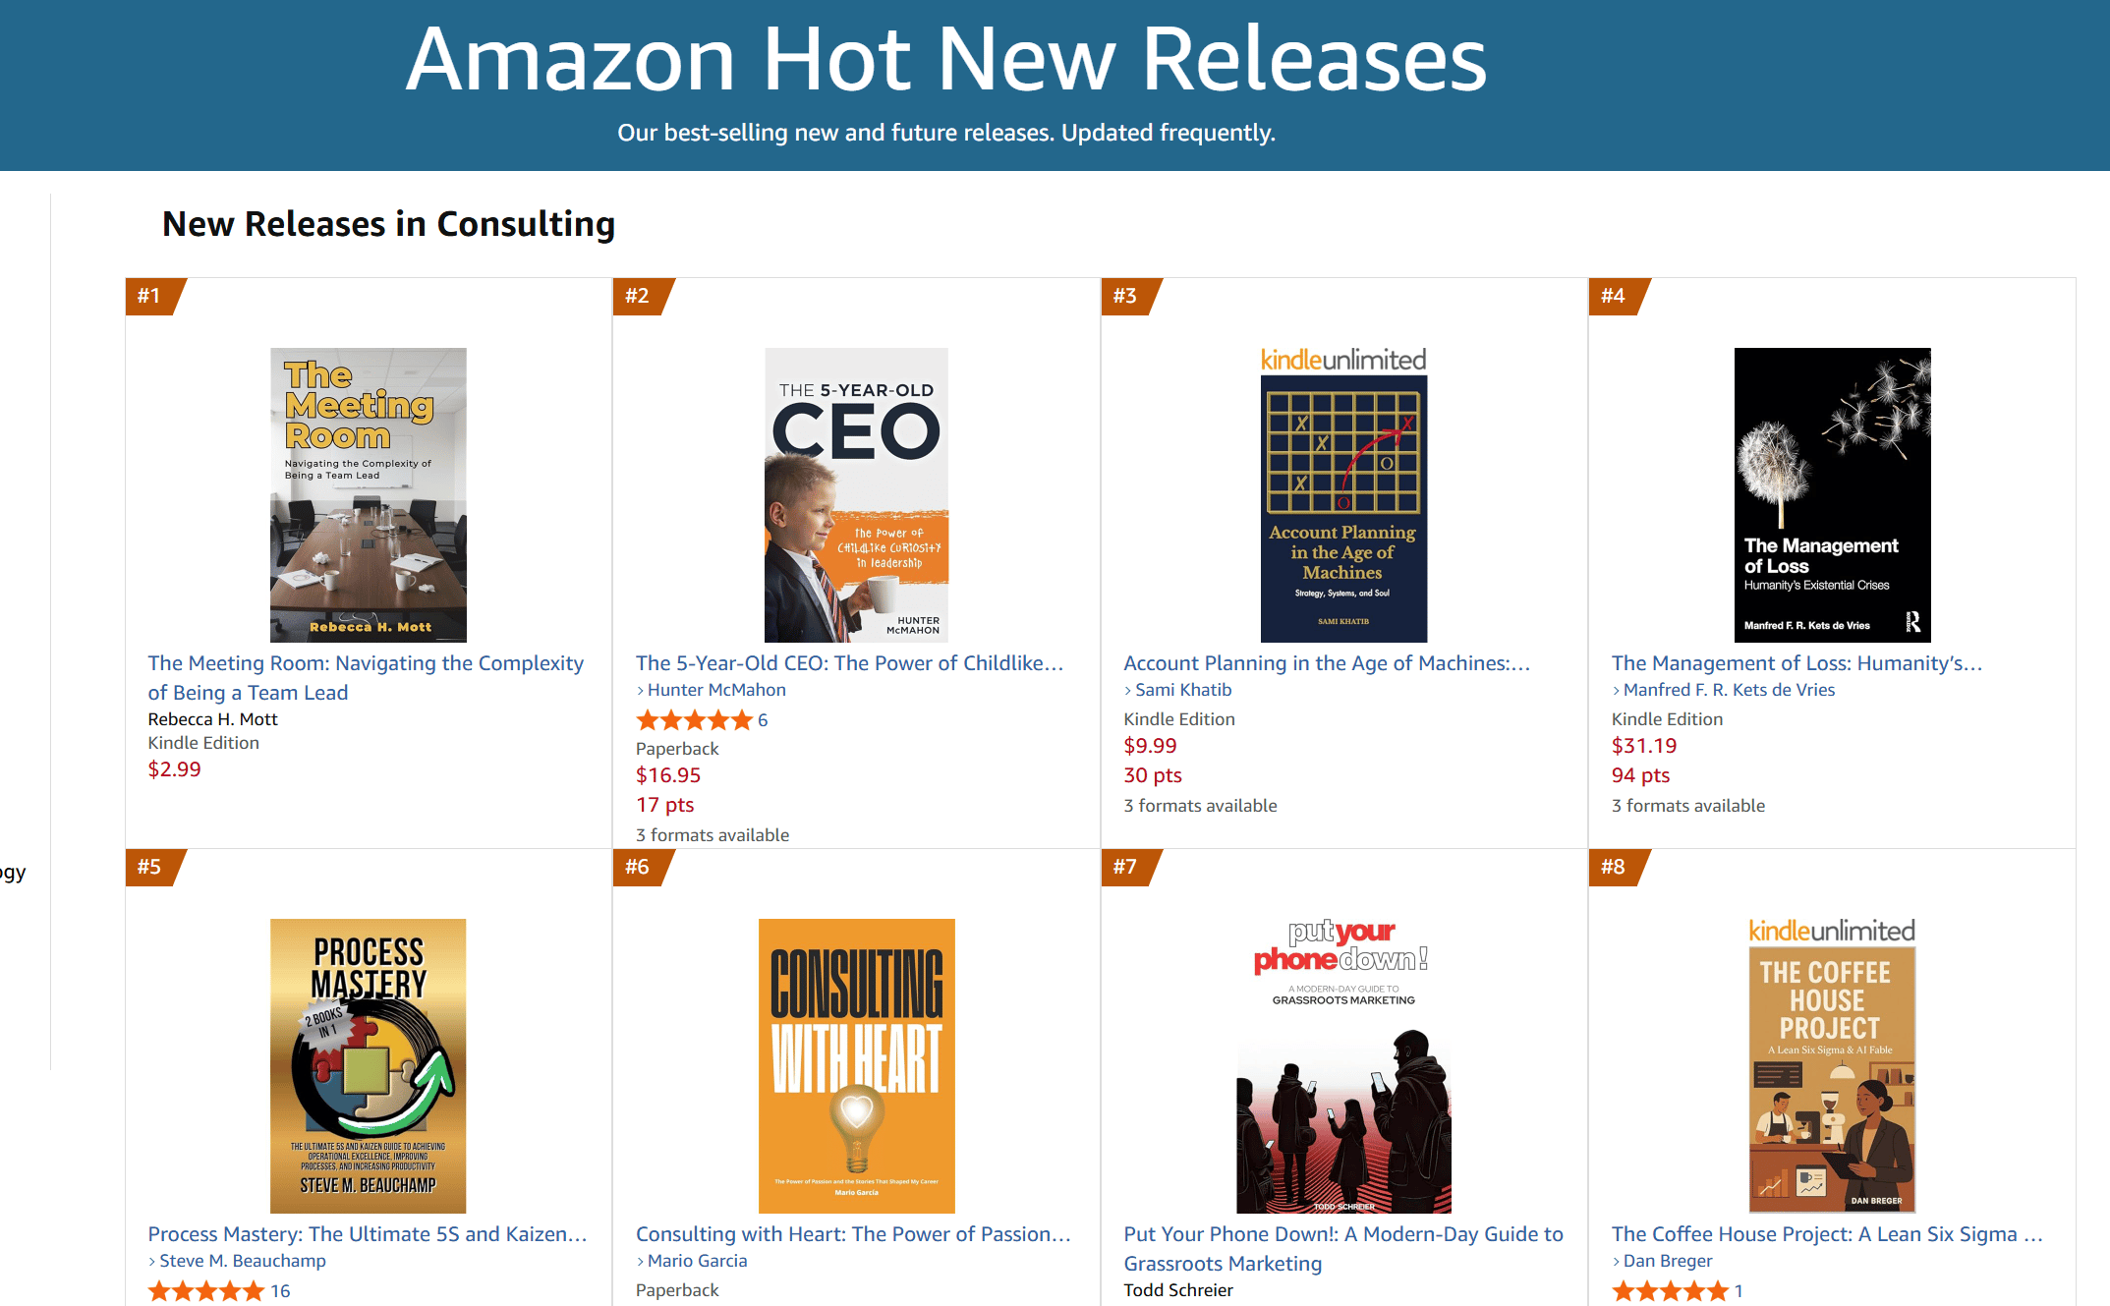Open Put Your Phone Down title link
The image size is (2110, 1306).
click(1342, 1248)
